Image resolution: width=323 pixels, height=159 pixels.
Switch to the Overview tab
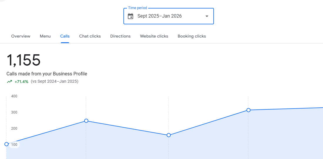coord(21,36)
